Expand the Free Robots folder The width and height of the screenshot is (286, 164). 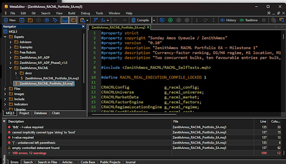pyautogui.click(x=11, y=53)
